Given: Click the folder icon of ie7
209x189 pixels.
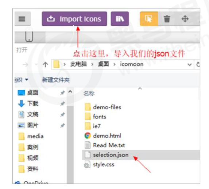Looking at the screenshot, I should 88,126.
